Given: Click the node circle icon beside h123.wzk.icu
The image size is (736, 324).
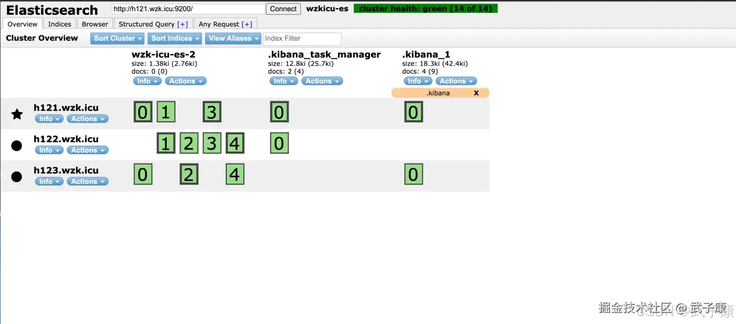Looking at the screenshot, I should [17, 177].
